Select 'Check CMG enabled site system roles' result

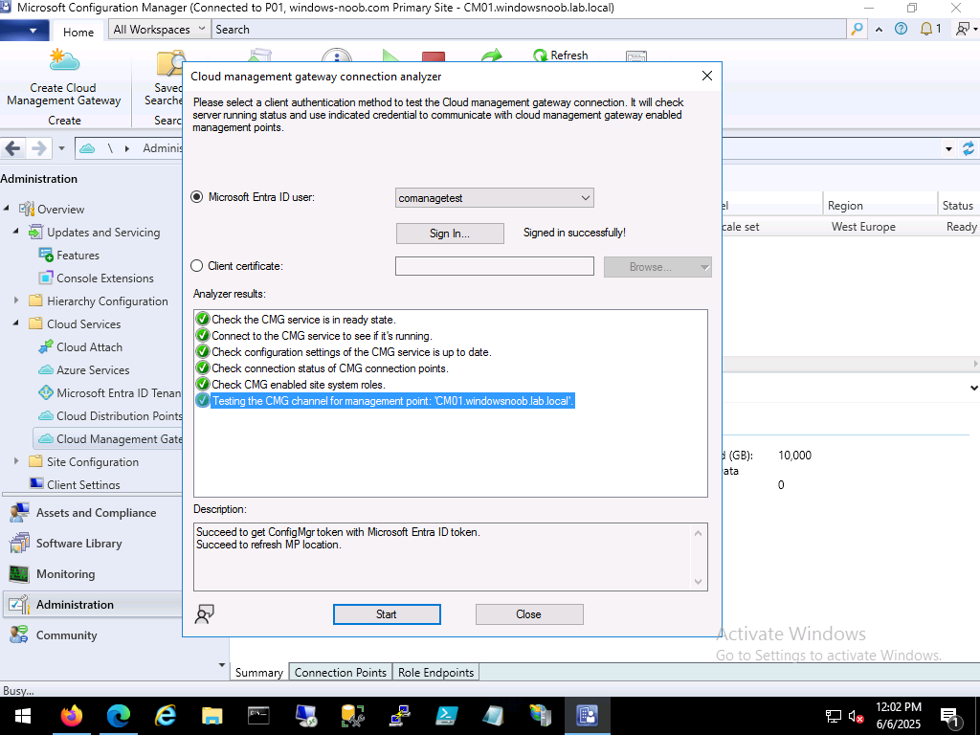point(291,385)
